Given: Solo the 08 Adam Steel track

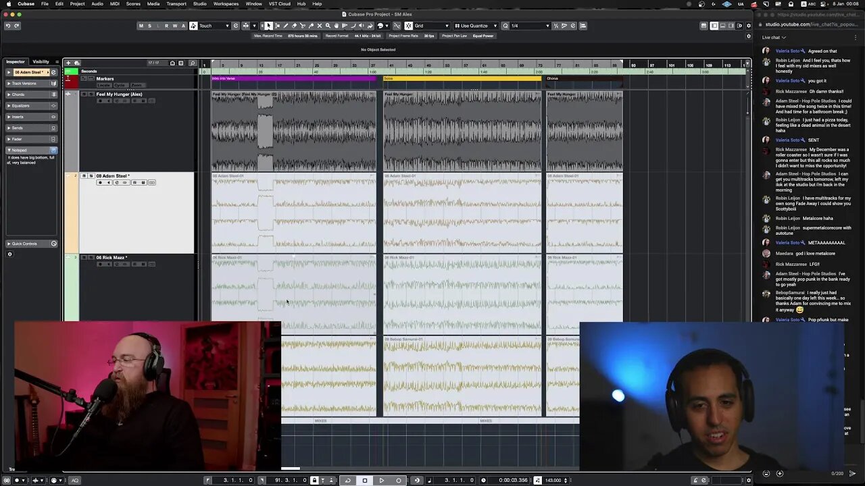Looking at the screenshot, I should [x=91, y=176].
